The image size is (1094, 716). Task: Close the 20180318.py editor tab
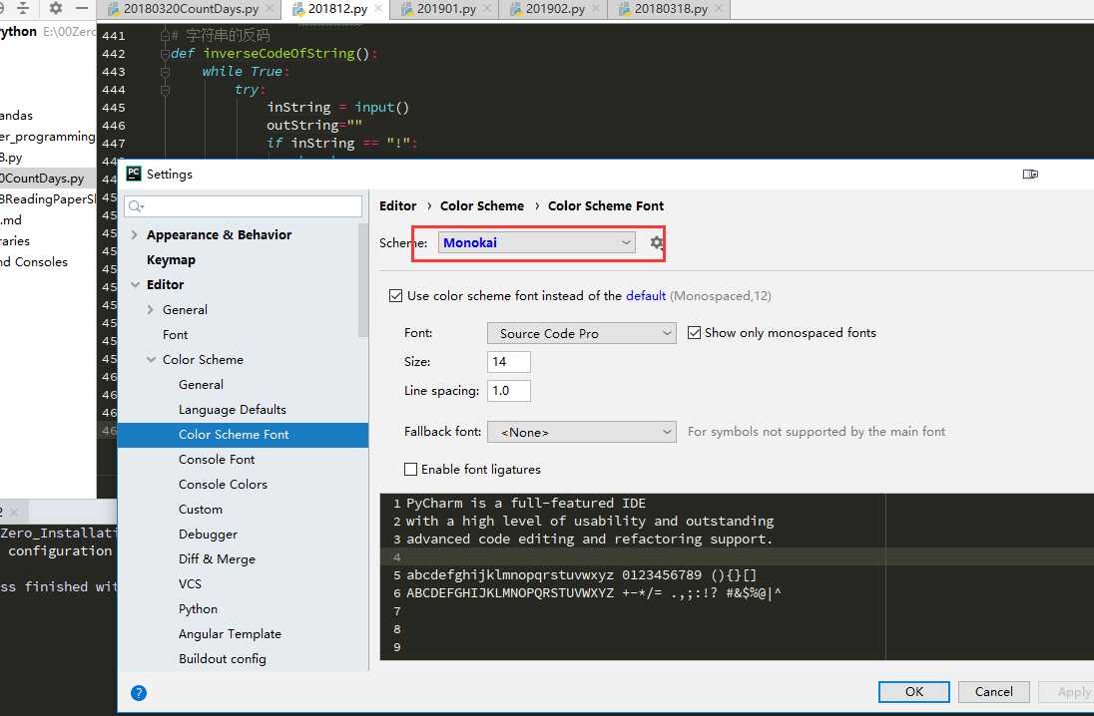coord(719,9)
